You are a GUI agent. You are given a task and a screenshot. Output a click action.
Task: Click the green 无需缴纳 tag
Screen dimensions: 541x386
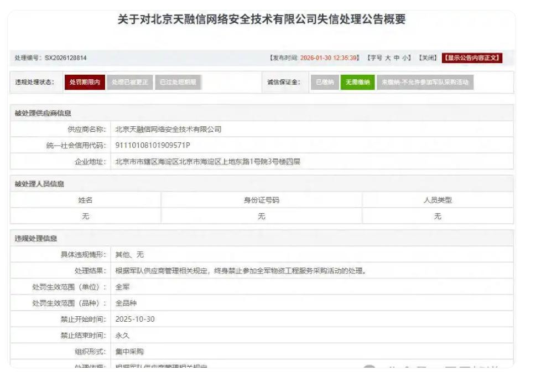click(x=358, y=83)
